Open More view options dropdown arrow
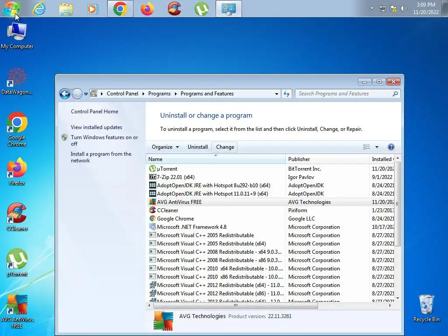Screen dimensions: 448x336 [377, 147]
